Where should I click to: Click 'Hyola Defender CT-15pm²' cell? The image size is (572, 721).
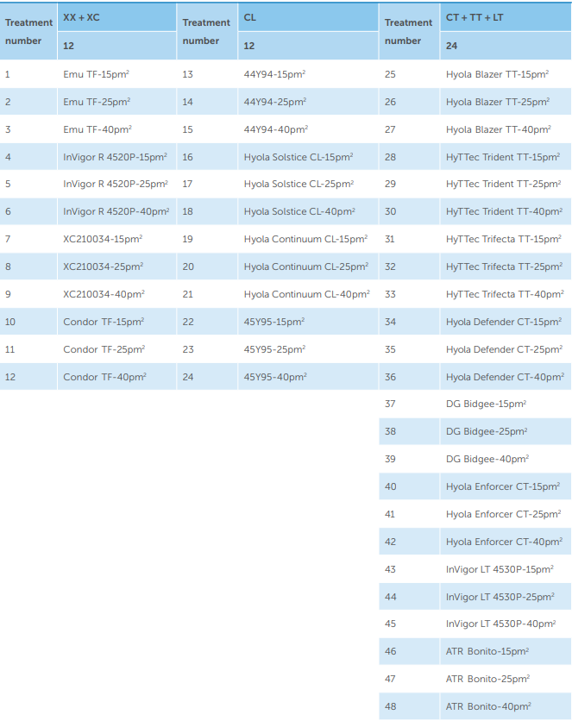[x=506, y=322]
